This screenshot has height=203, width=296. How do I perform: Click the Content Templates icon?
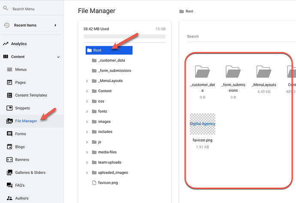pos(9,95)
